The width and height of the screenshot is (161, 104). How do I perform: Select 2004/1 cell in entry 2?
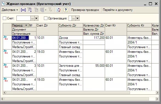(139, 56)
